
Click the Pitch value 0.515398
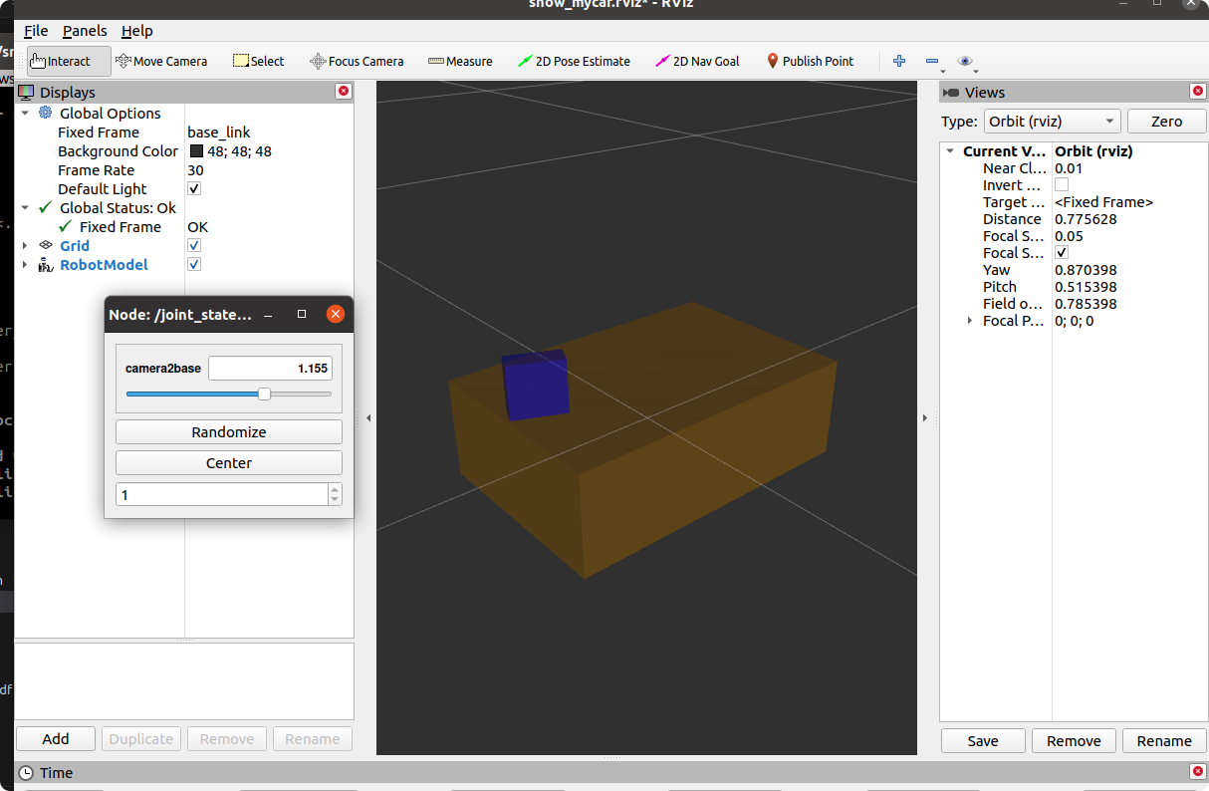pyautogui.click(x=1086, y=287)
